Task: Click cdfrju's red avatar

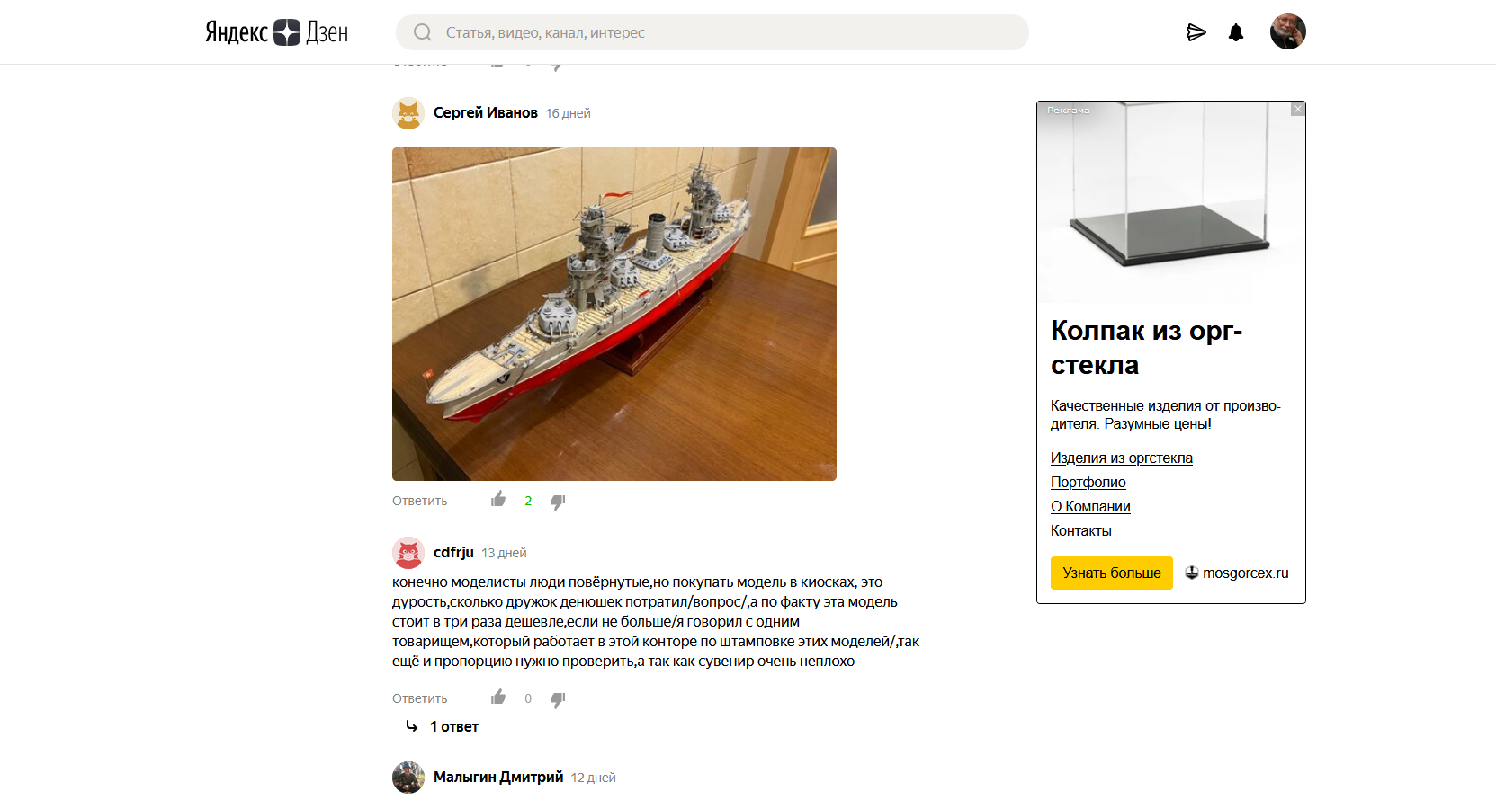Action: pyautogui.click(x=408, y=553)
